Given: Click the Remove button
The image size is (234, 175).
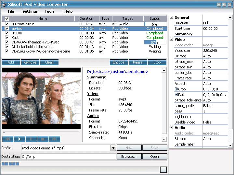Looking at the screenshot, I should 30,62.
